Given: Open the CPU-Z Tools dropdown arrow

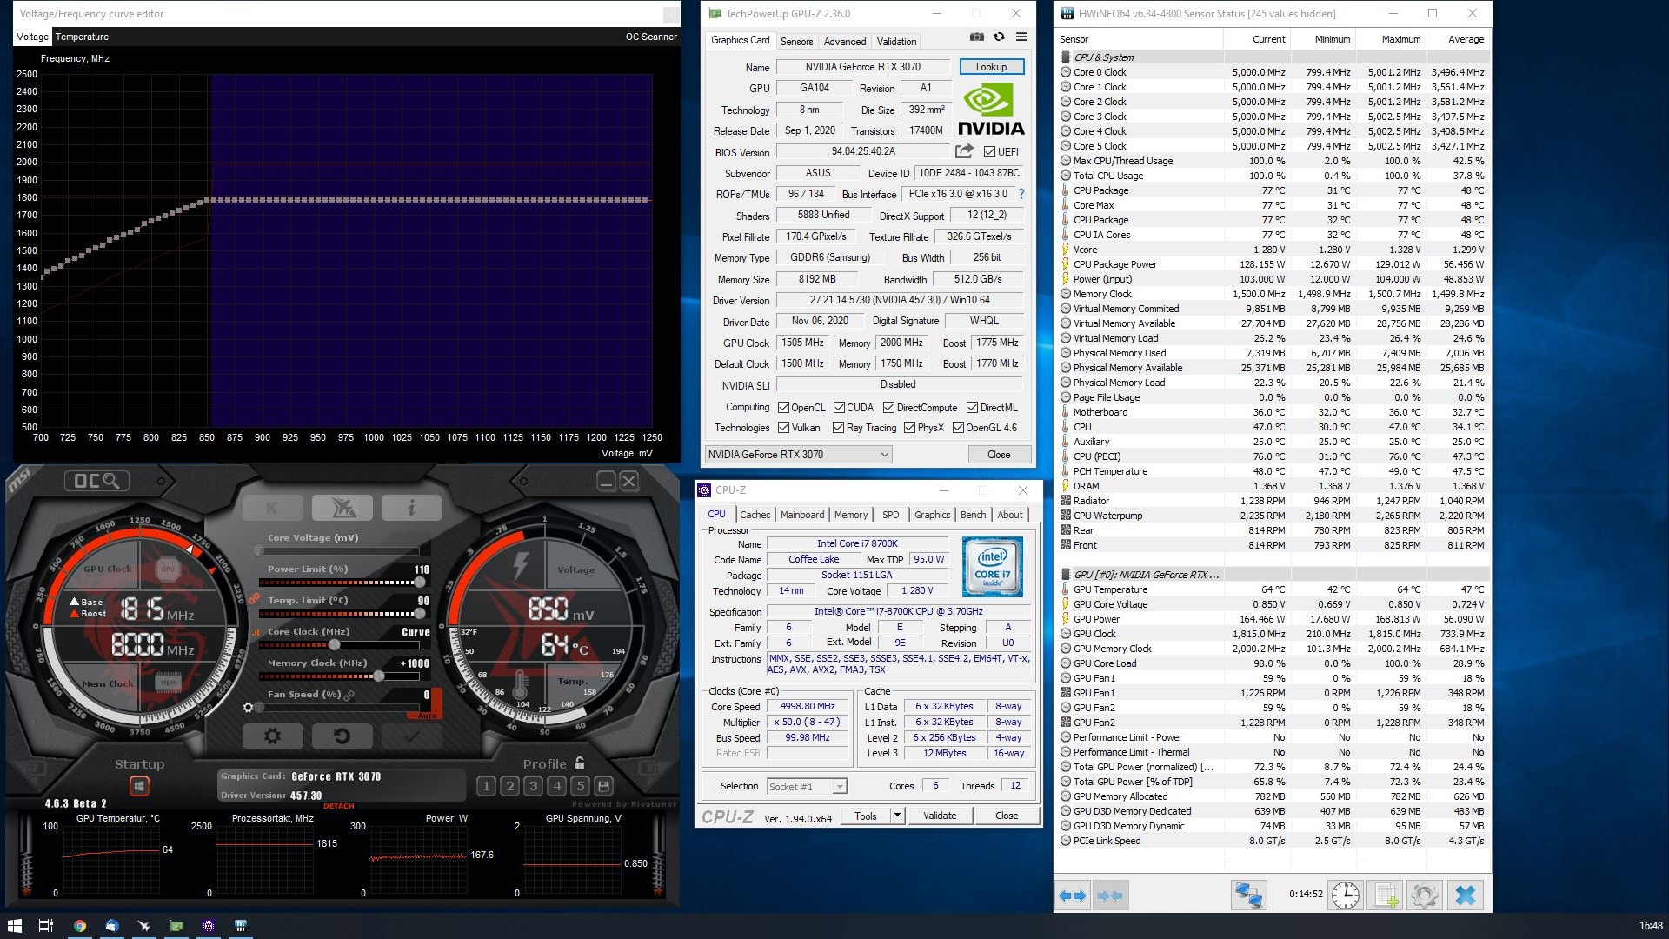Looking at the screenshot, I should point(897,815).
